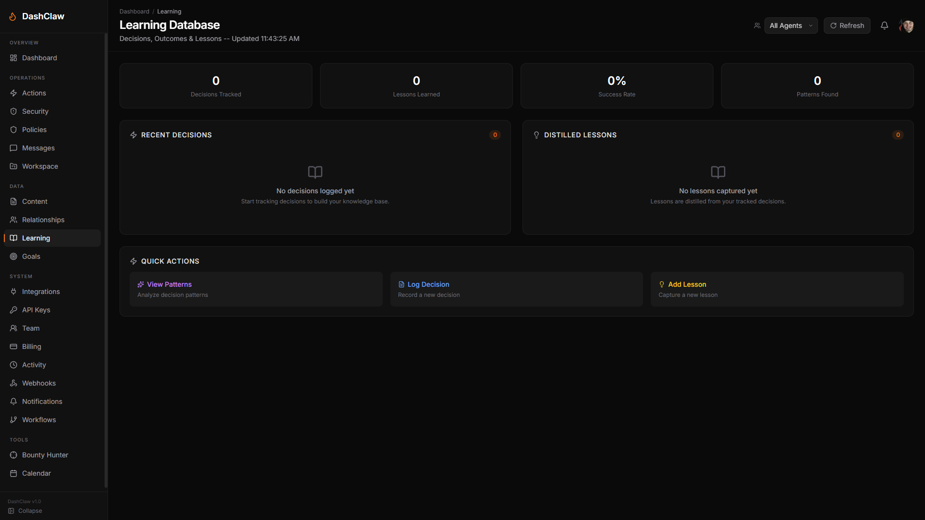Click the Bounty Hunter icon
Screen dimensions: 925x520
[x=13, y=455]
